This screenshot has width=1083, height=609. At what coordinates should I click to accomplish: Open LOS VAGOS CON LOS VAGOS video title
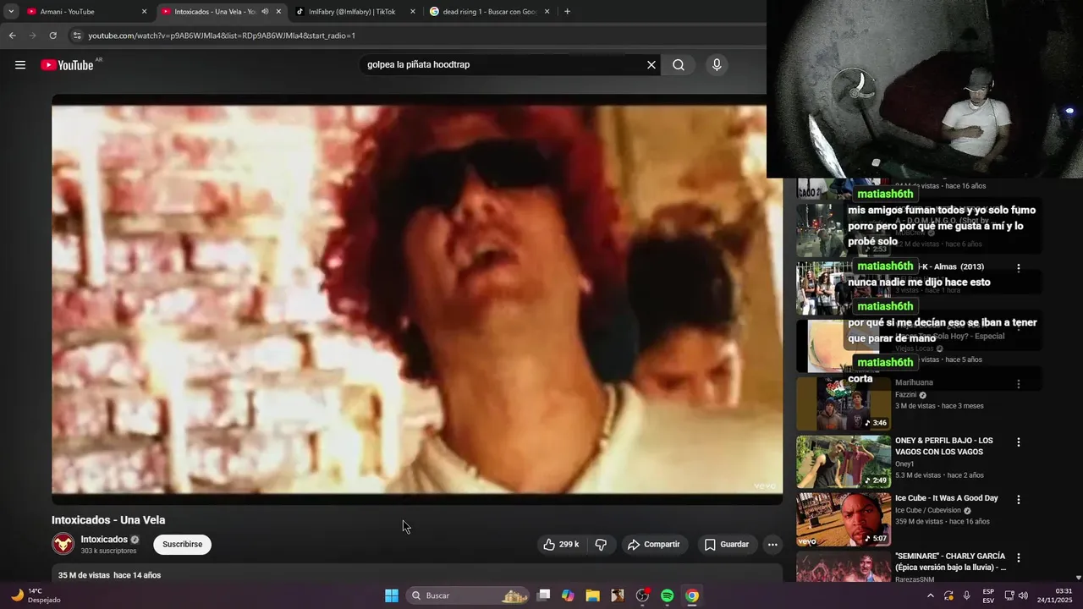(944, 446)
